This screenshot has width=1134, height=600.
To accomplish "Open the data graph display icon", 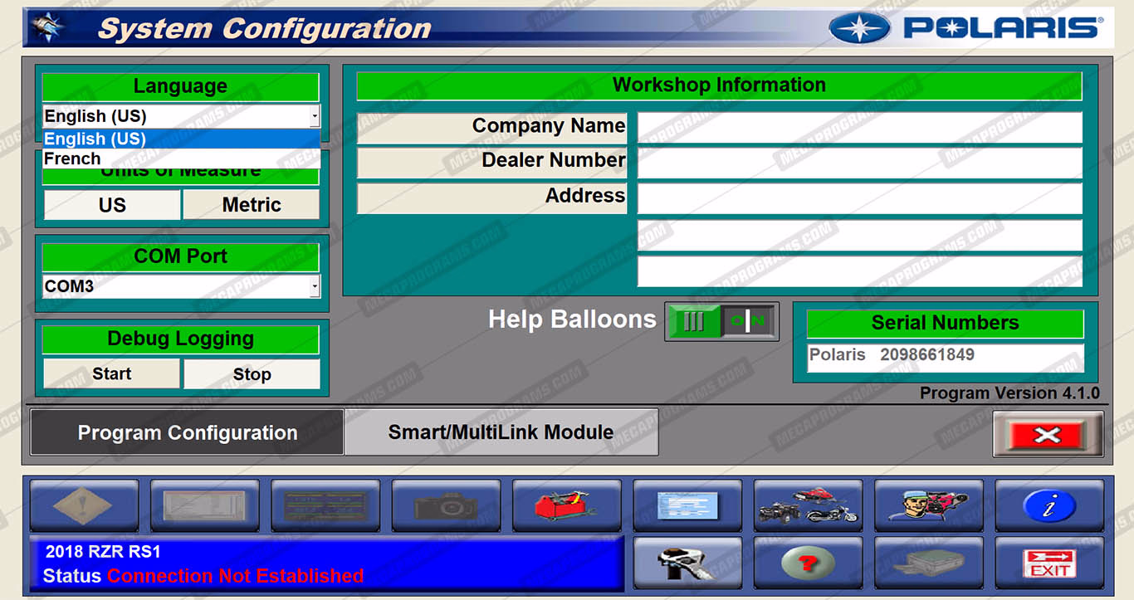I will point(204,505).
